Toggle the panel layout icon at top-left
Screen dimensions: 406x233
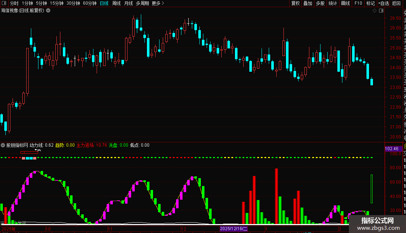[x=4, y=3]
